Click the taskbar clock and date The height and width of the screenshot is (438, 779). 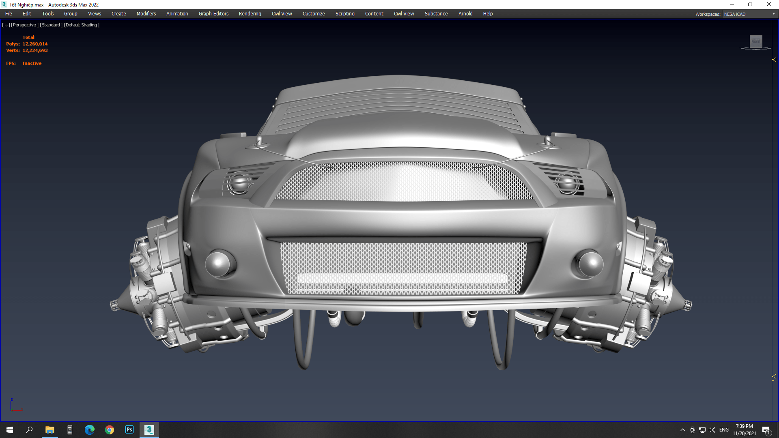coord(744,430)
